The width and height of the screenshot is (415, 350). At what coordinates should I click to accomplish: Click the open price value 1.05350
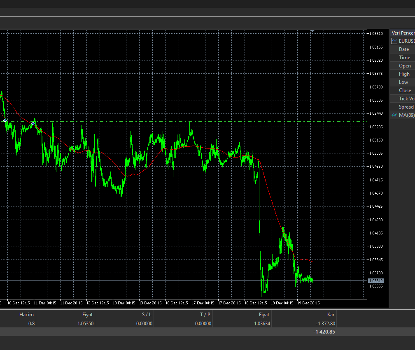click(86, 324)
